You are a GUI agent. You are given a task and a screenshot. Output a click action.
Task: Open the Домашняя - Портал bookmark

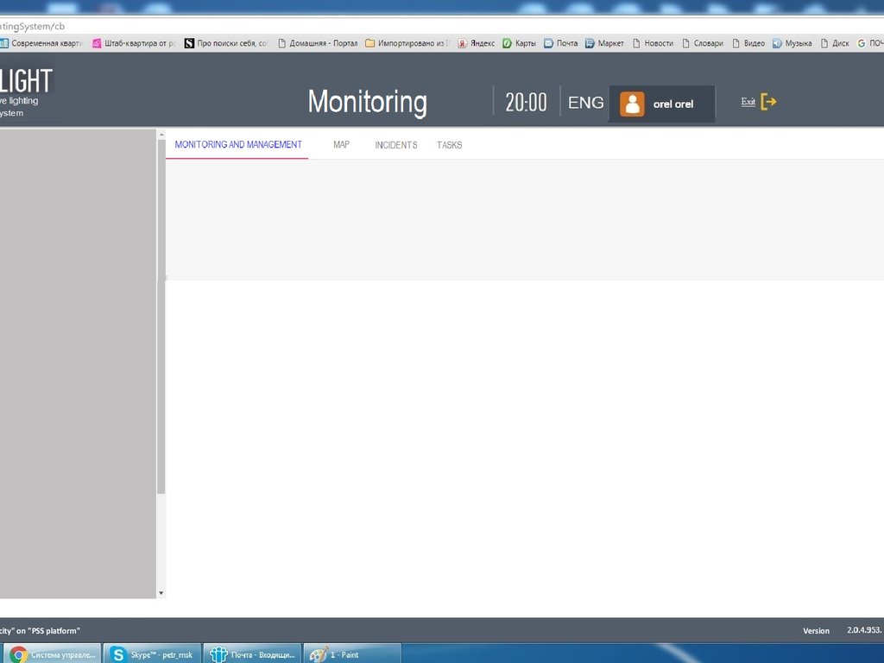coord(318,43)
